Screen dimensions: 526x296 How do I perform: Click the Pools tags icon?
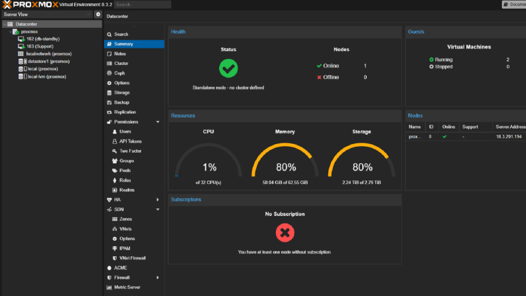pos(115,171)
